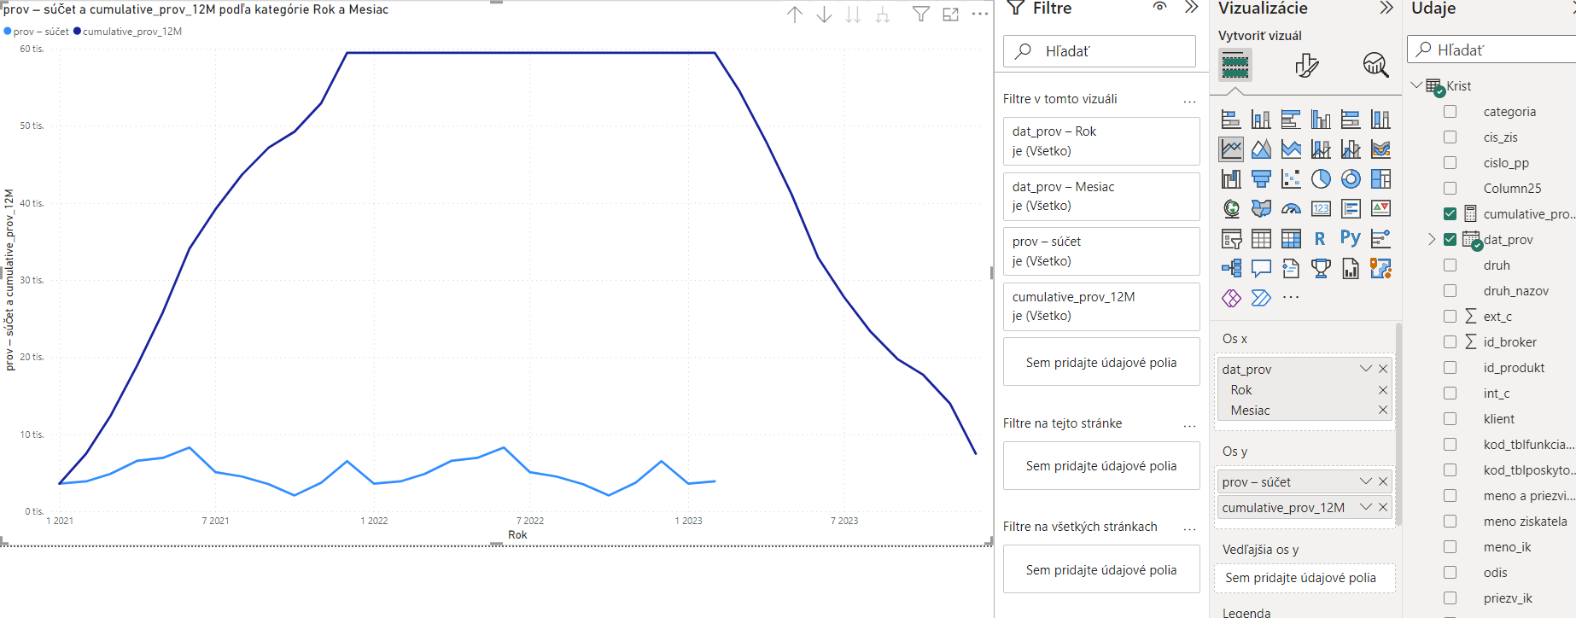The image size is (1576, 618).
Task: Open more options for Filtre na tejto stránke
Action: (1189, 425)
